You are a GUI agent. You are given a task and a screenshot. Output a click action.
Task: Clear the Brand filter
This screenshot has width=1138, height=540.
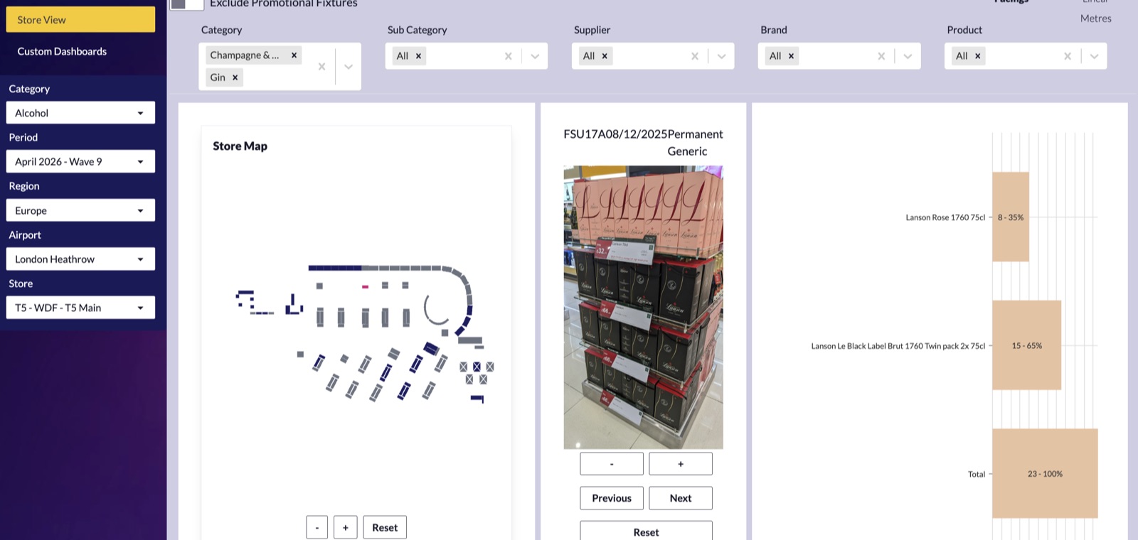coord(881,56)
